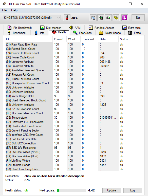Click the Worst column header
The image size is (148, 196).
tap(74, 39)
